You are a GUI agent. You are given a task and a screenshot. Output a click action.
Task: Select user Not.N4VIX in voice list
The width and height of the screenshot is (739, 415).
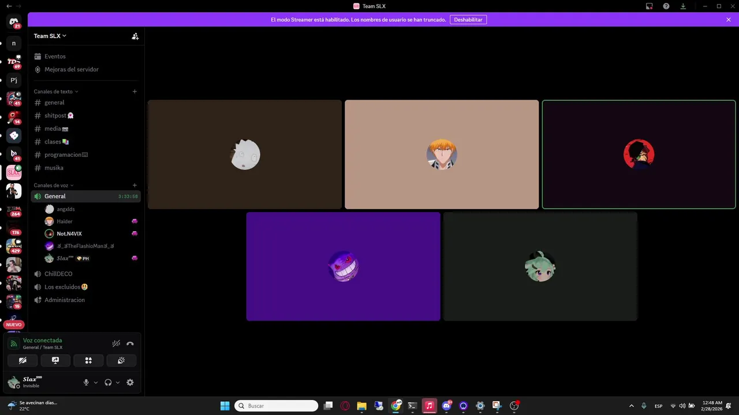pyautogui.click(x=91, y=233)
